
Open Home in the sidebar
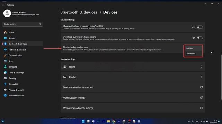[23, 32]
